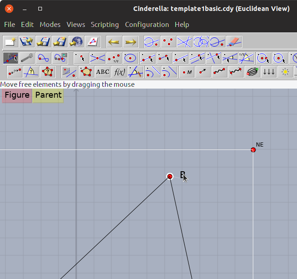Click Export to web globe icon
This screenshot has height=279, width=297.
point(76,42)
